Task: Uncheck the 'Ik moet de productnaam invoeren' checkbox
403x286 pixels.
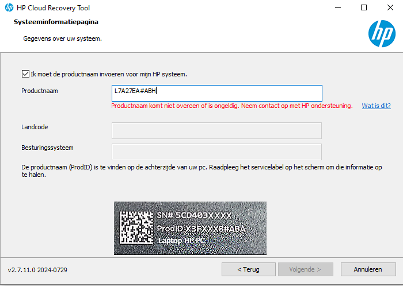Action: (25, 74)
